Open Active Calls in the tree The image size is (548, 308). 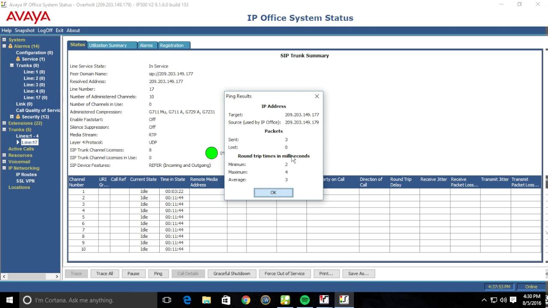click(21, 149)
